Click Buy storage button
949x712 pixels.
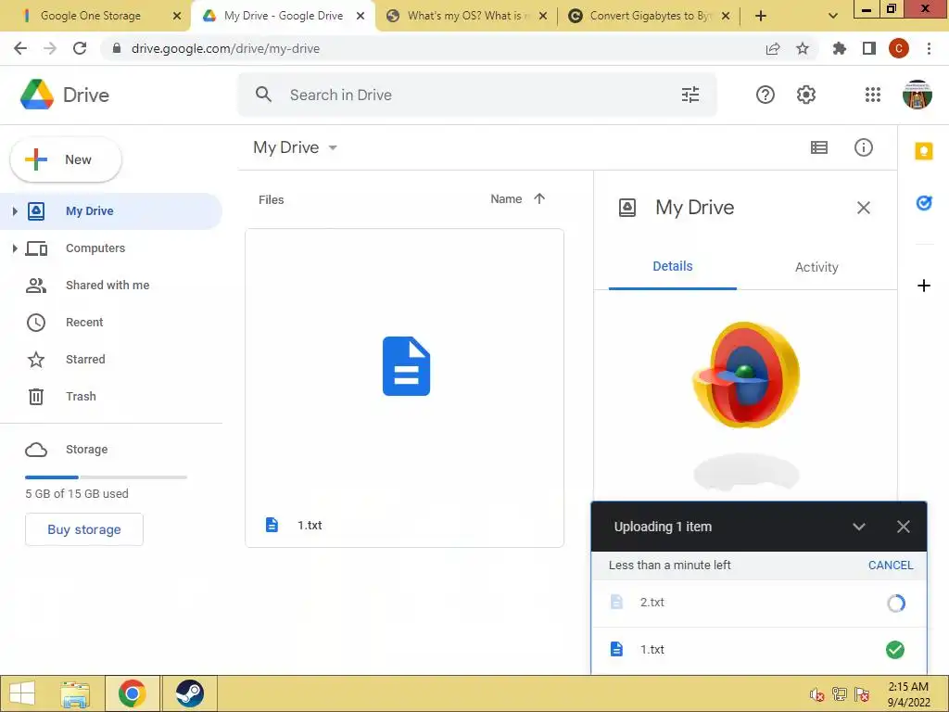[84, 529]
